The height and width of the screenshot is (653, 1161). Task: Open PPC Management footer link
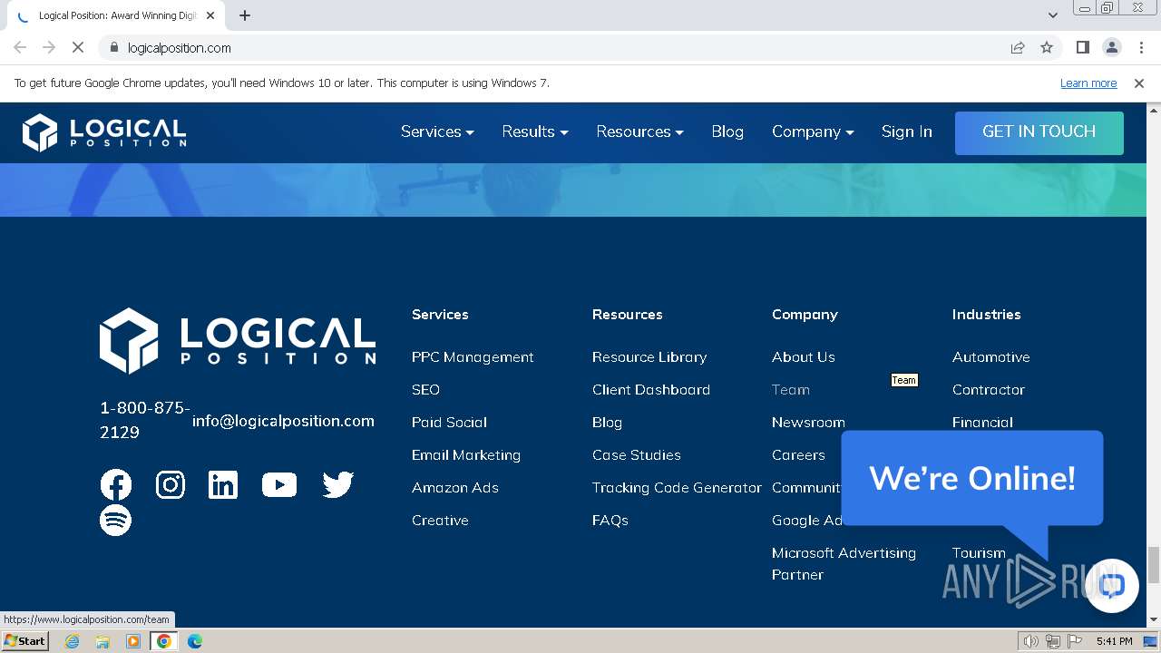[x=473, y=357]
